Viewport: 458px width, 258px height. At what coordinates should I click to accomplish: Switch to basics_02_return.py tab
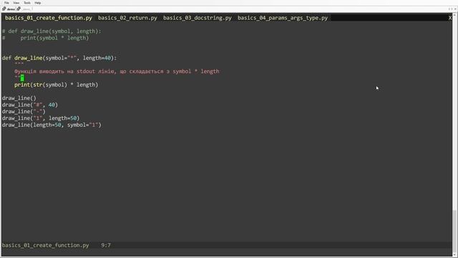click(127, 18)
